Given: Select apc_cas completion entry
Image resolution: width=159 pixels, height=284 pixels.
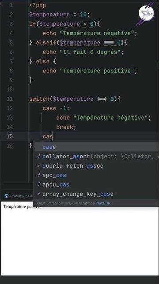Looking at the screenshot, I should point(97,175).
